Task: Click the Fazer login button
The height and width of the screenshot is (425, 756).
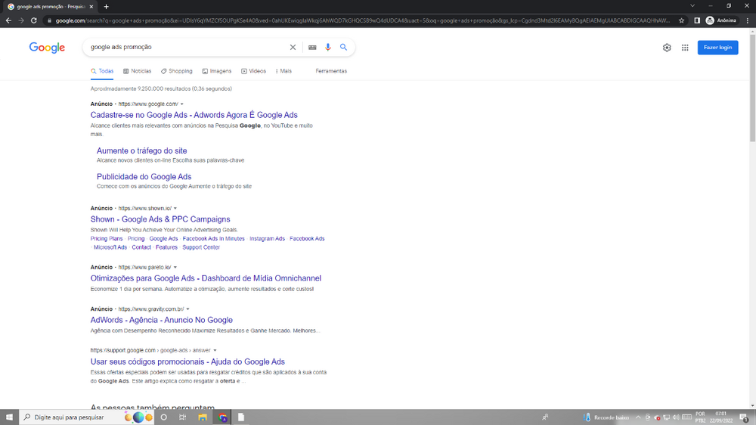Action: (717, 48)
